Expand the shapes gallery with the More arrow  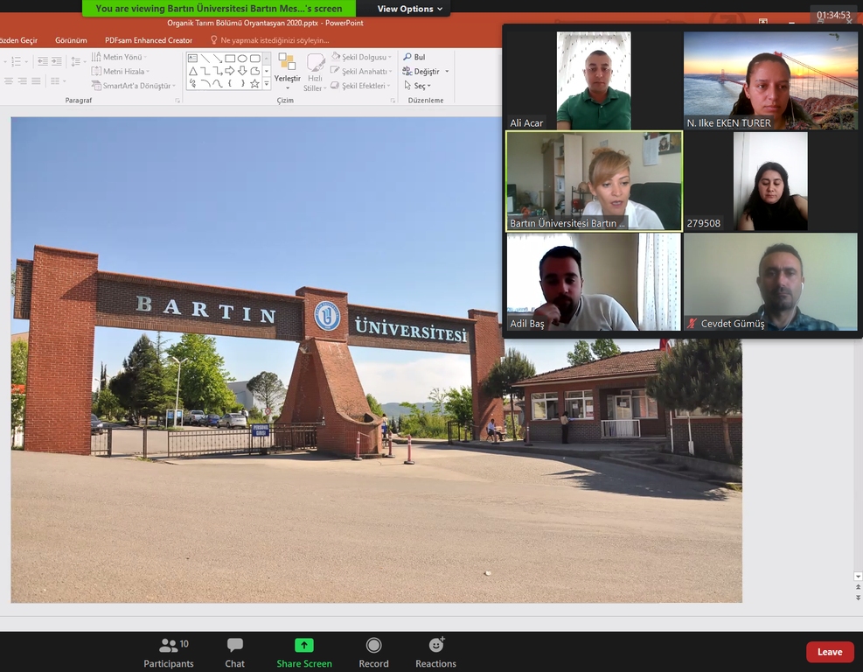pyautogui.click(x=267, y=84)
